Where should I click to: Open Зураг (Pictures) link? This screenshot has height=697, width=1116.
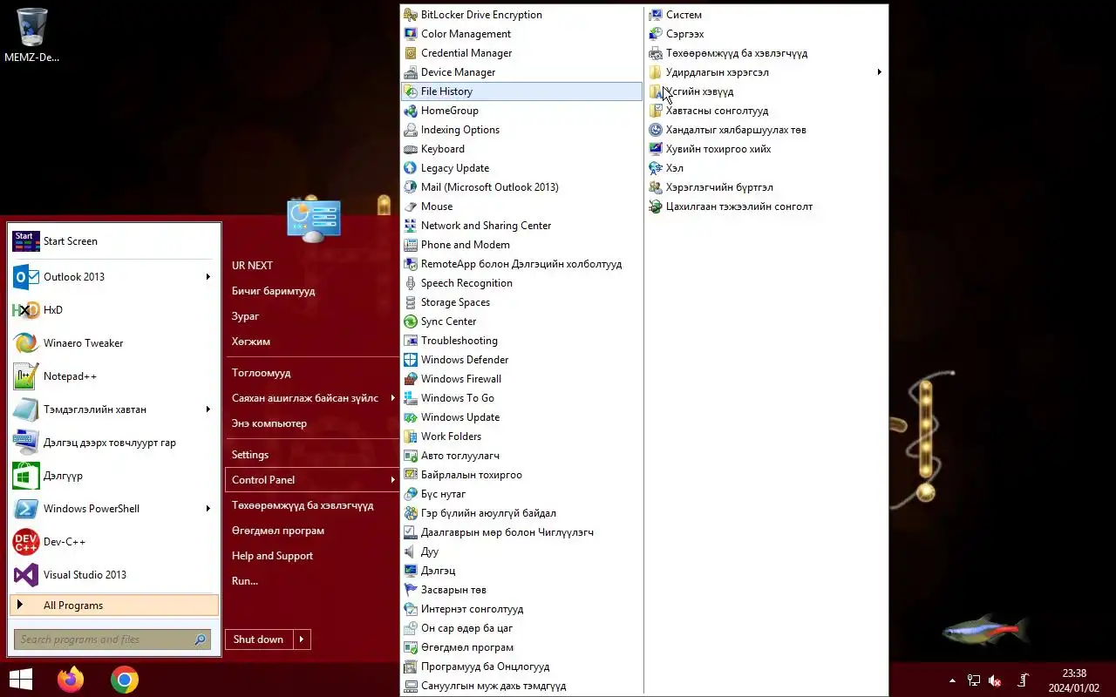(x=311, y=316)
